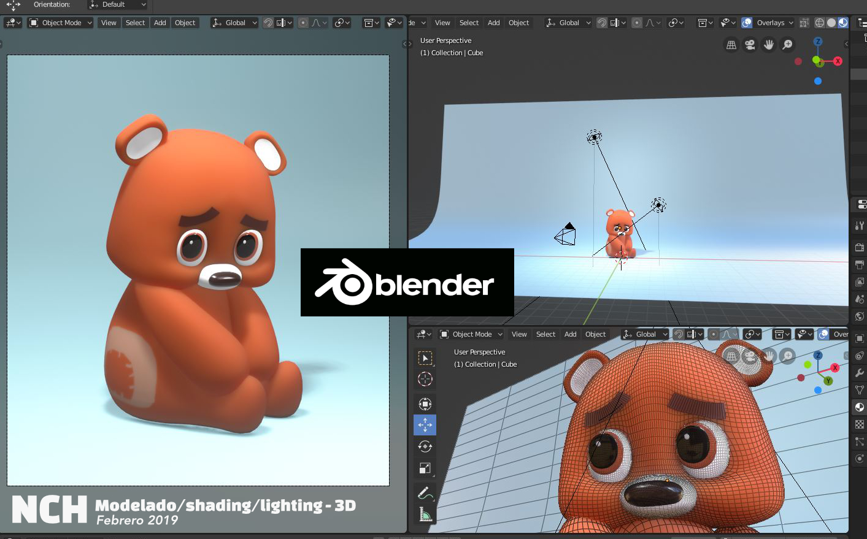Click red X axis on top-right navigation gizmo
Image resolution: width=867 pixels, height=539 pixels.
click(x=838, y=61)
